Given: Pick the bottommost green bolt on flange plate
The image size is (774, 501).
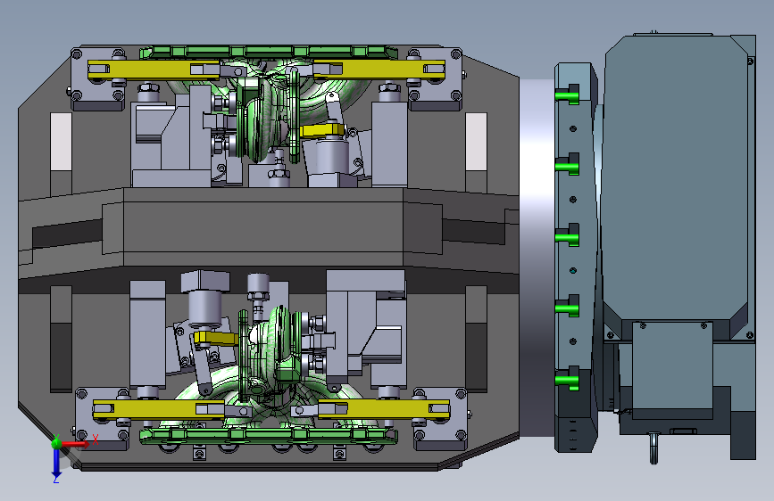Looking at the screenshot, I should [x=567, y=379].
